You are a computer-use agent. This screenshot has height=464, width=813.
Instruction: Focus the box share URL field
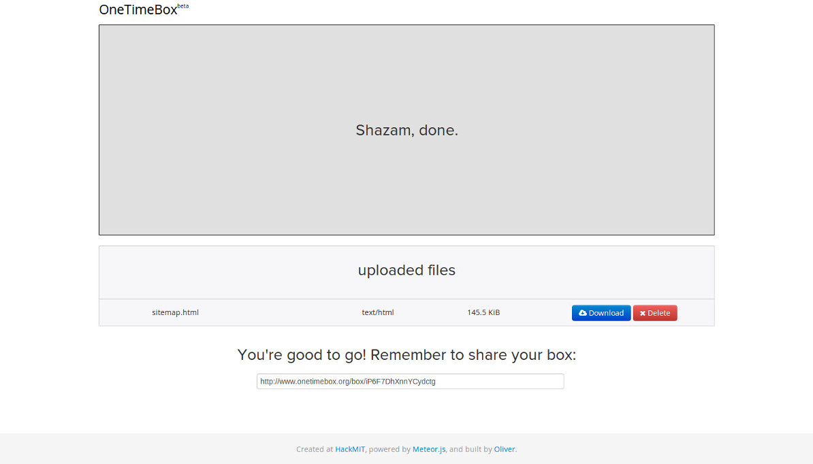(x=410, y=381)
